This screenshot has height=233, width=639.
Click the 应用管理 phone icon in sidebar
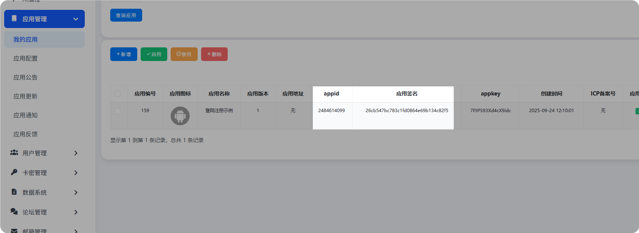[x=14, y=18]
